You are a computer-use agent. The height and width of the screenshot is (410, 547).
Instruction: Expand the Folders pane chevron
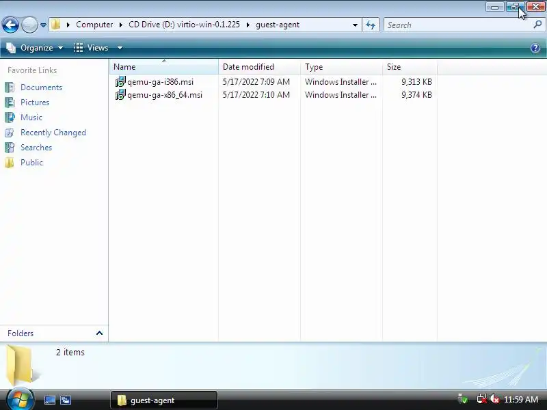99,333
